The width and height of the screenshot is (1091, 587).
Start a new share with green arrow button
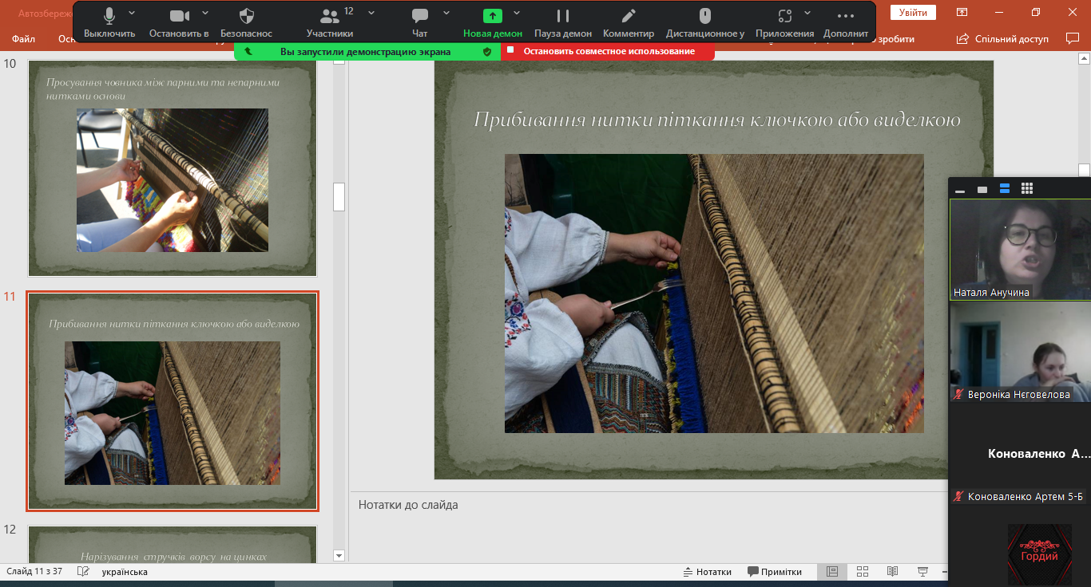tap(493, 22)
